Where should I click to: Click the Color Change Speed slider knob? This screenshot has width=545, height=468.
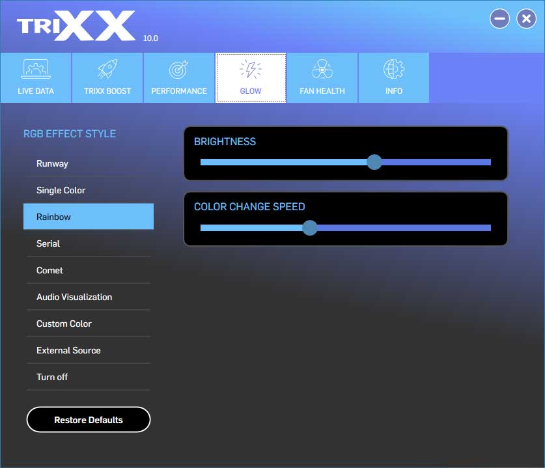(x=310, y=227)
